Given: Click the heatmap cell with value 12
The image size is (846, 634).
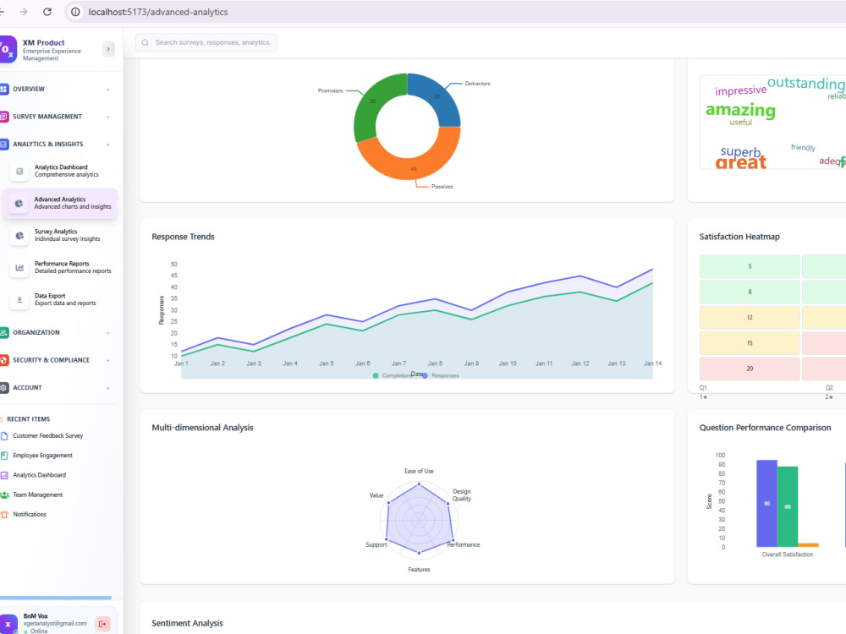Looking at the screenshot, I should pos(750,318).
